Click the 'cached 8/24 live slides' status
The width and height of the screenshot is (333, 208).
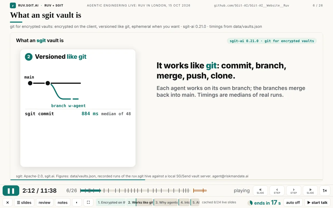219,202
